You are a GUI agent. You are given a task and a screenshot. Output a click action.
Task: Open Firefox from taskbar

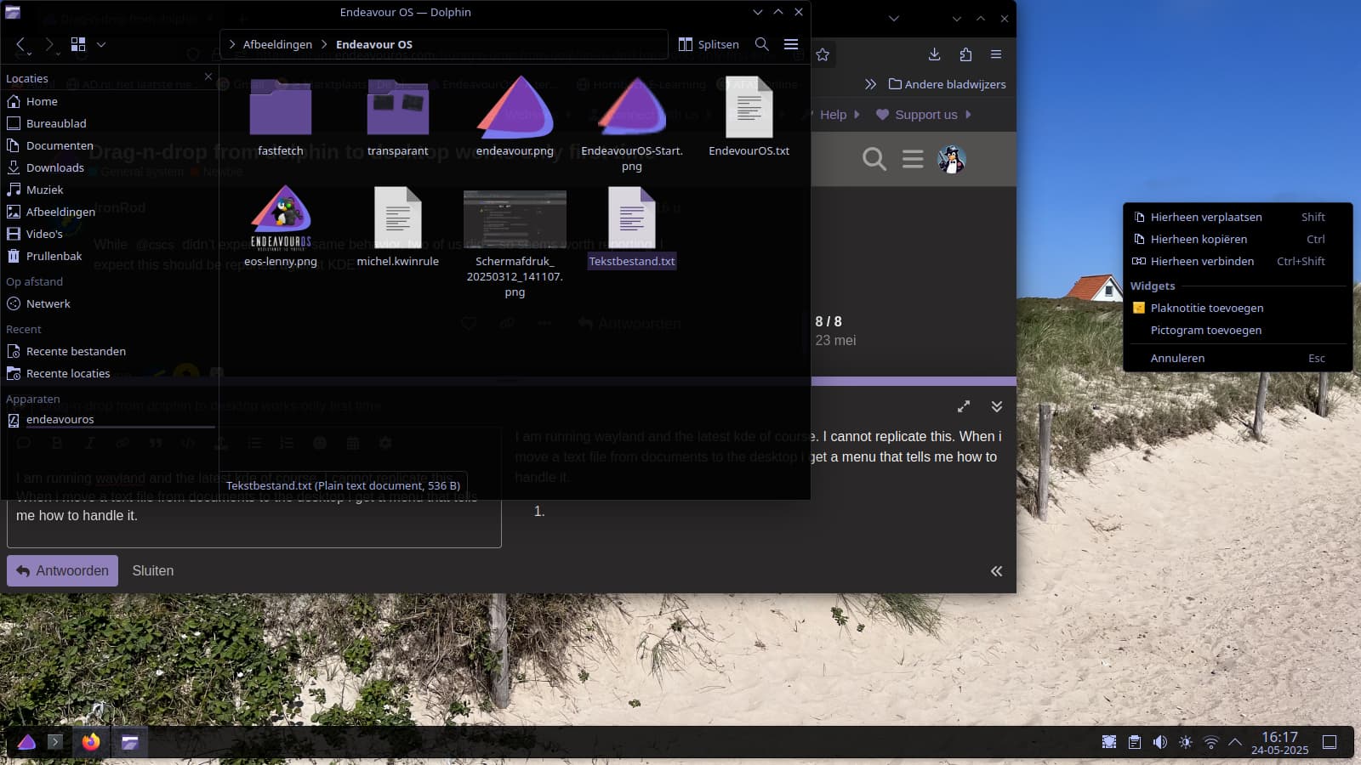90,742
